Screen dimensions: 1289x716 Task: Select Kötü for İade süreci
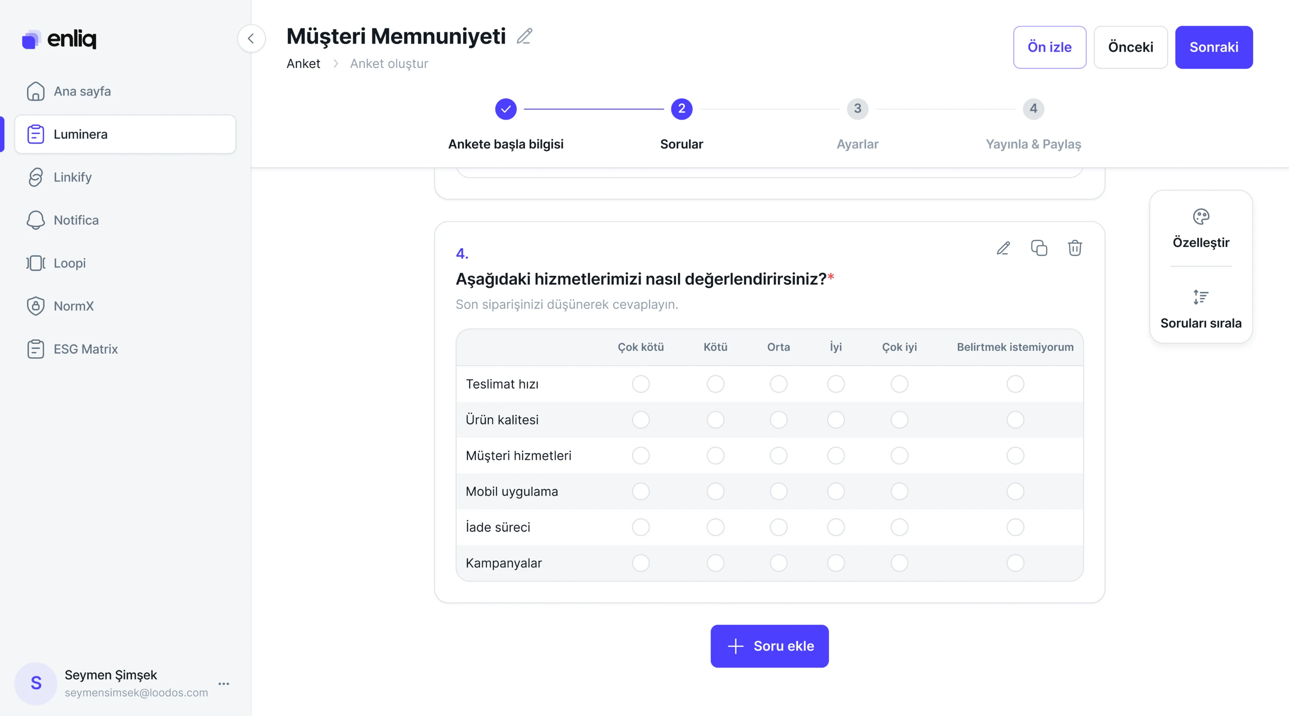[x=716, y=527]
